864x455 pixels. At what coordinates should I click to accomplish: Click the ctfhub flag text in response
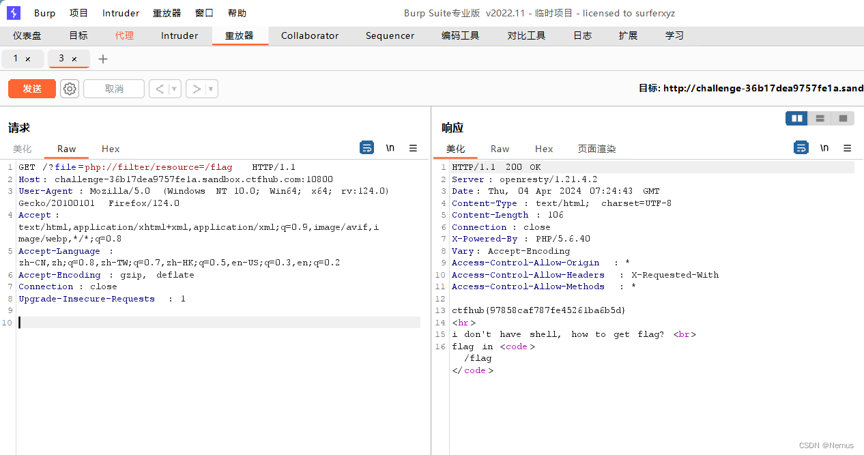coord(538,310)
